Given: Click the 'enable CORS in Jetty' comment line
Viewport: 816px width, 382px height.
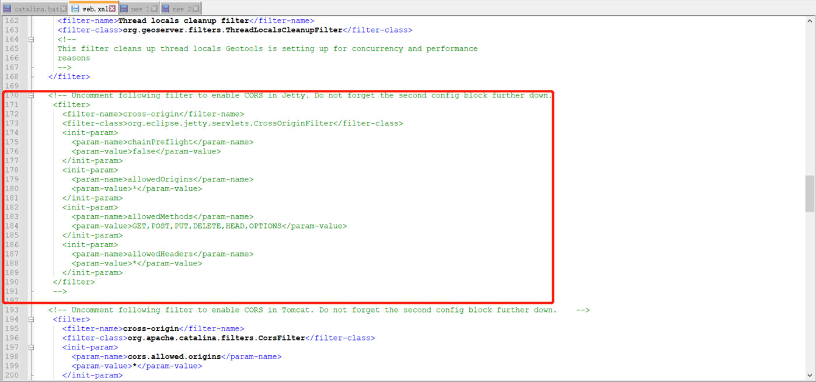Looking at the screenshot, I should click(x=300, y=96).
